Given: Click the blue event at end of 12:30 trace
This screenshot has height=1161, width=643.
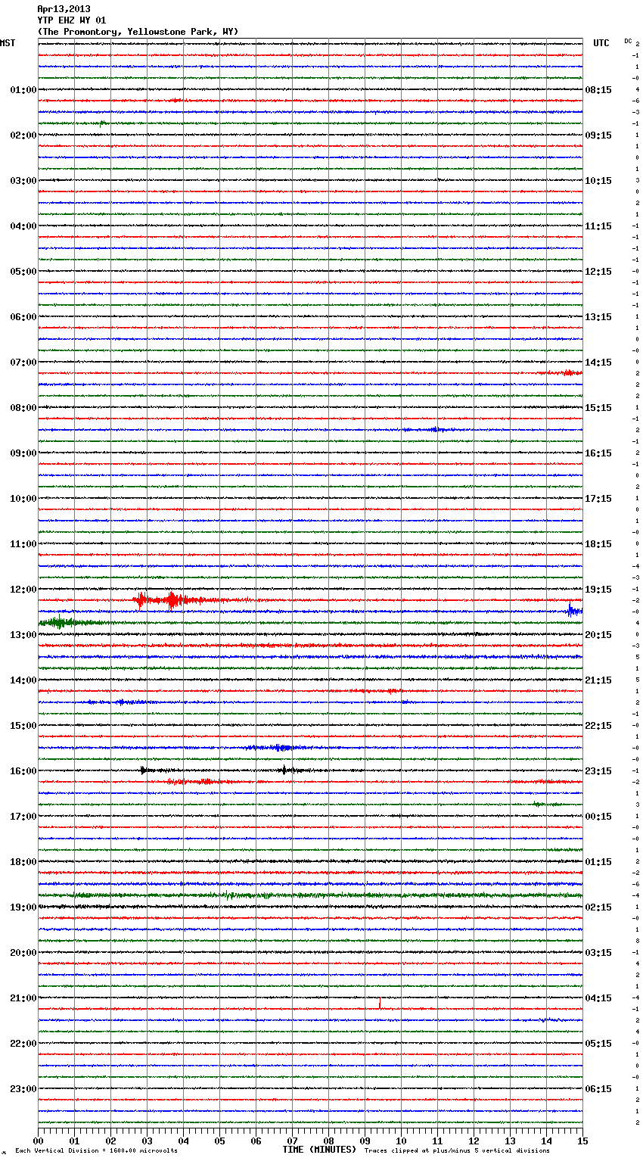Looking at the screenshot, I should click(575, 610).
